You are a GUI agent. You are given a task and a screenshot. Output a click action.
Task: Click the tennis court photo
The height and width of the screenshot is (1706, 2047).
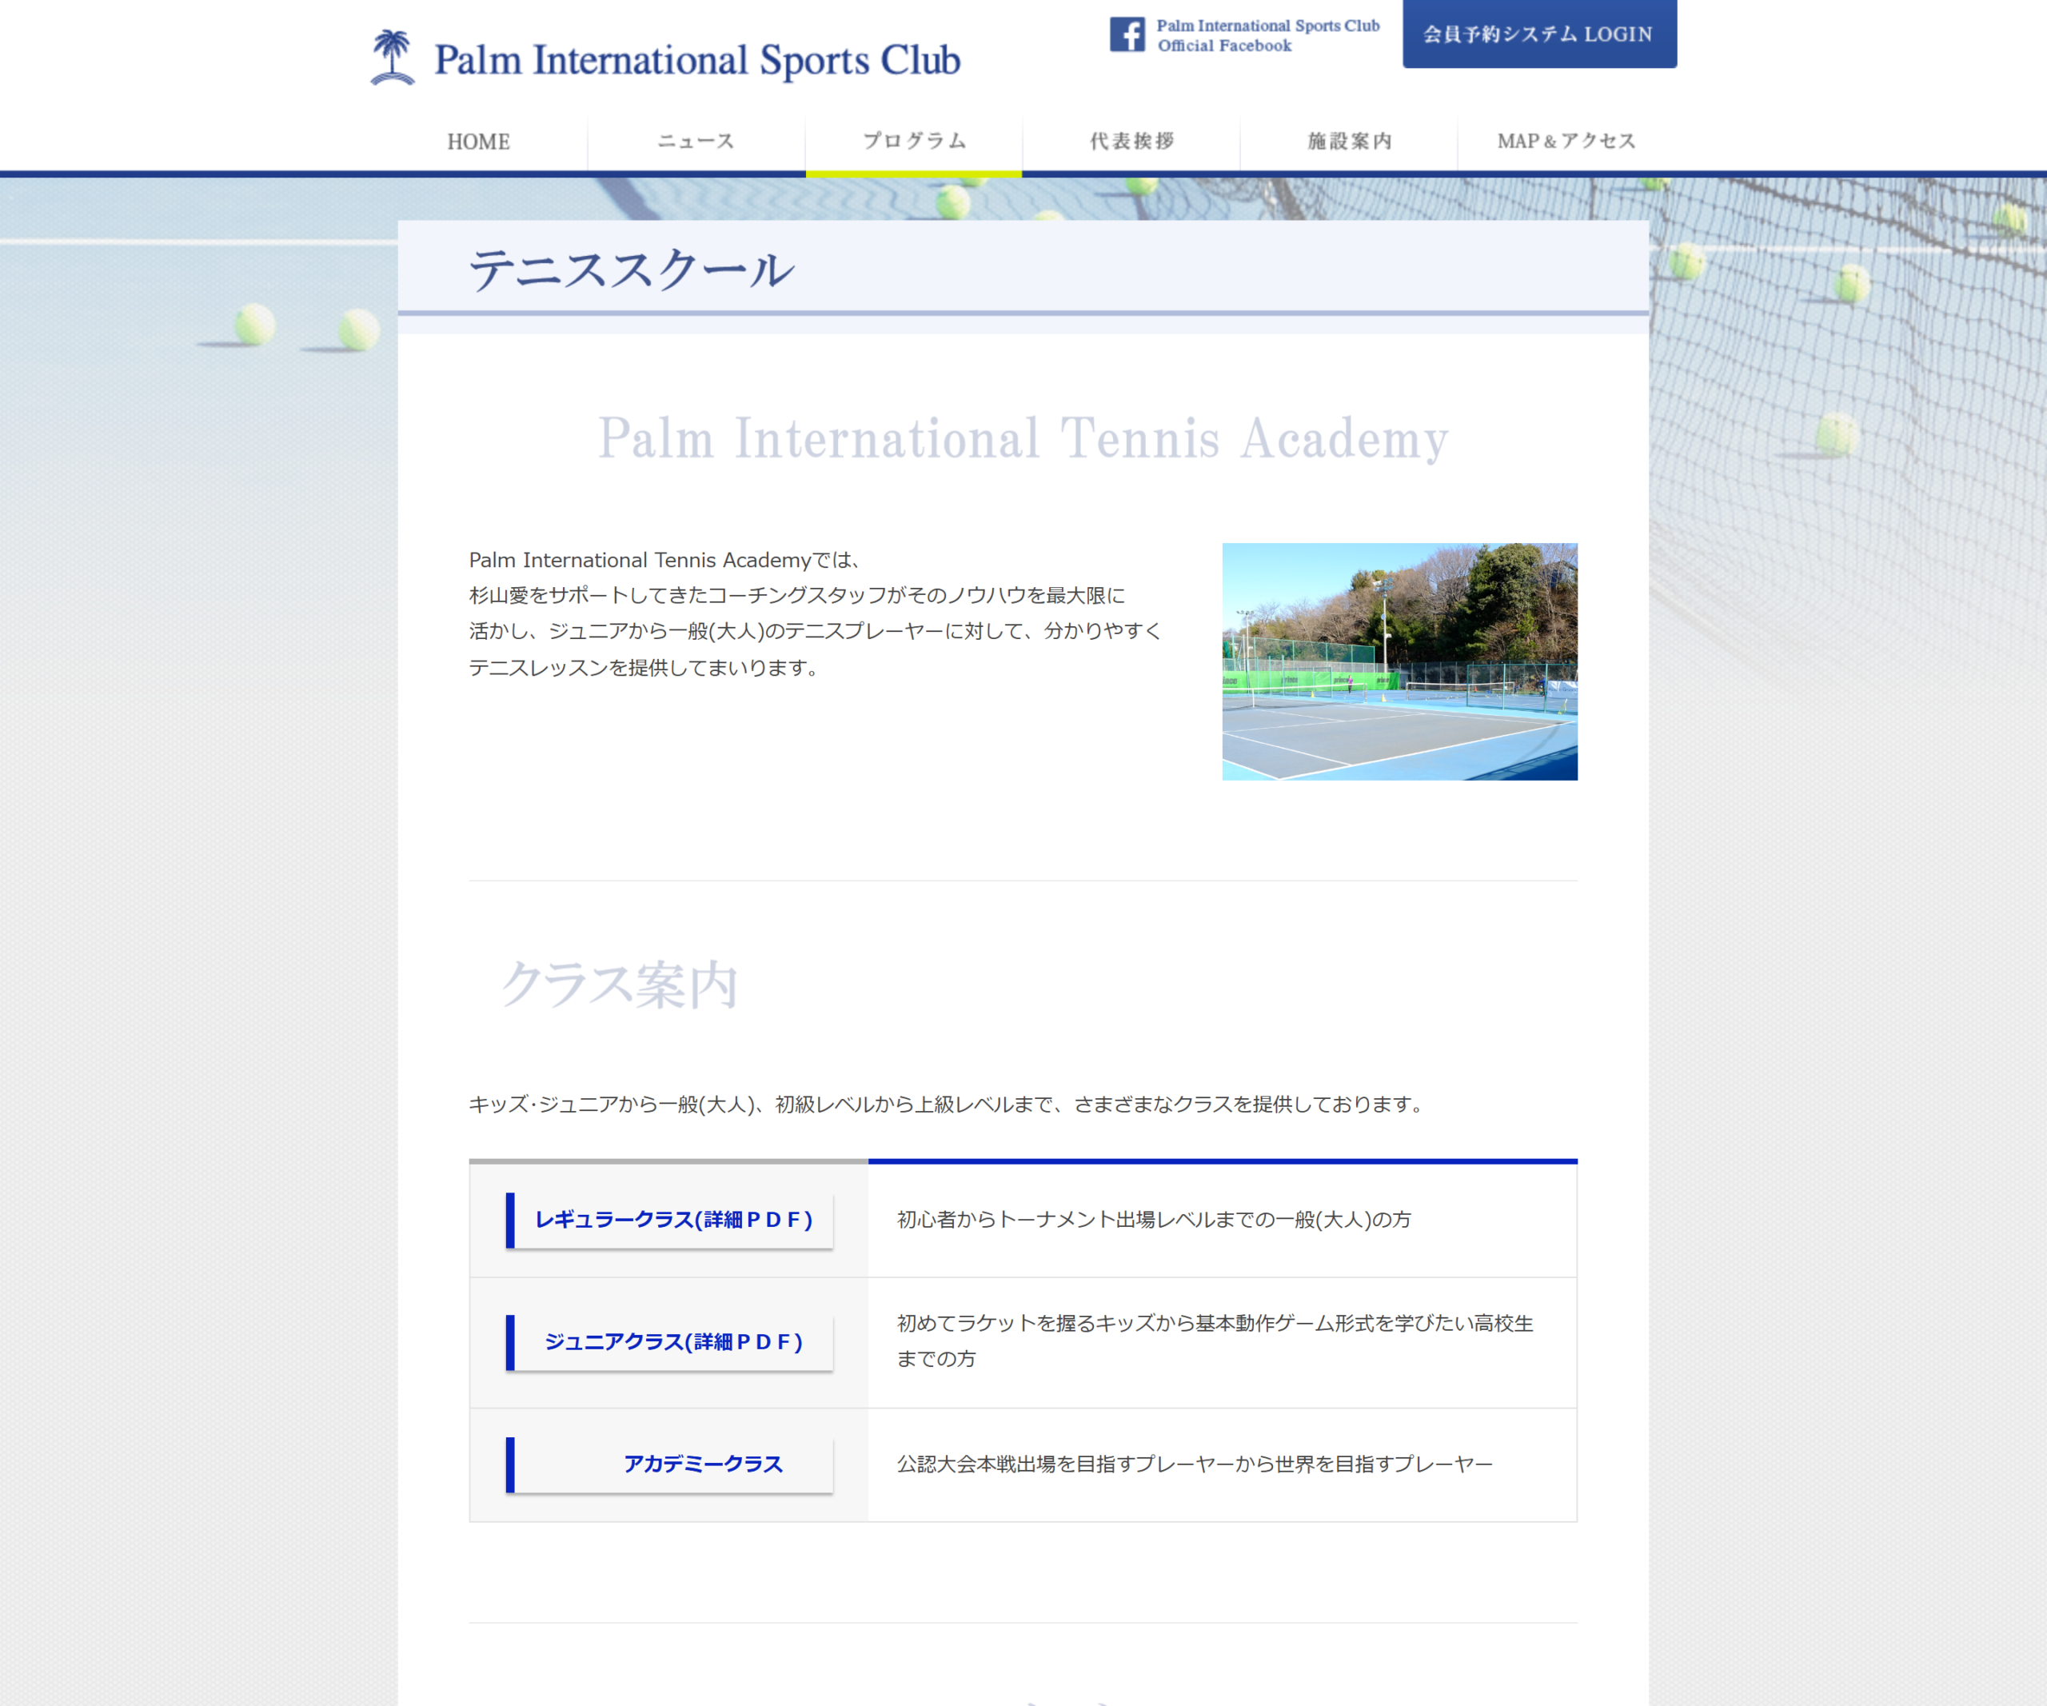click(x=1400, y=661)
